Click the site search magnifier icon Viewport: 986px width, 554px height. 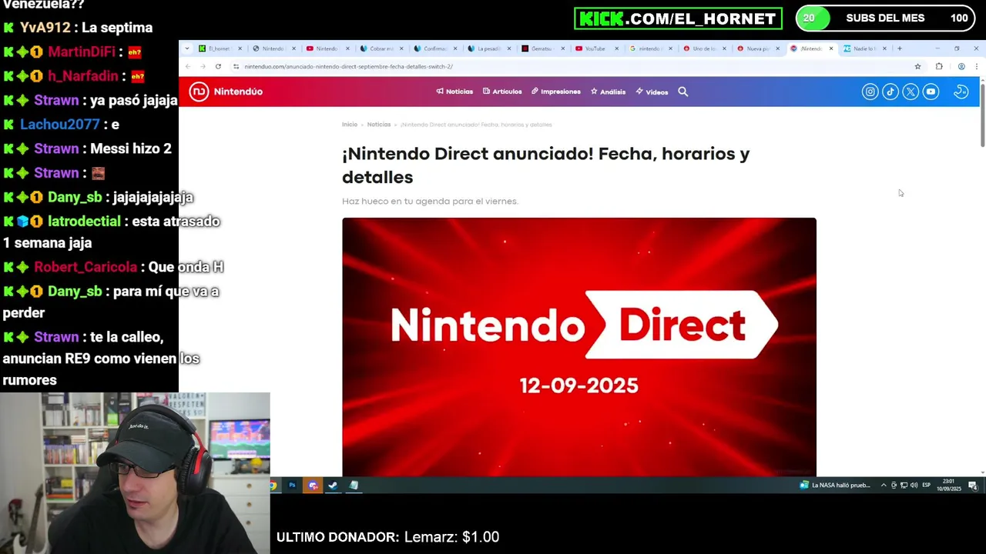click(682, 92)
